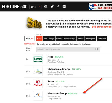112x103 pixels.
Task: Click the email share envelope icon
Action: coord(46,7)
